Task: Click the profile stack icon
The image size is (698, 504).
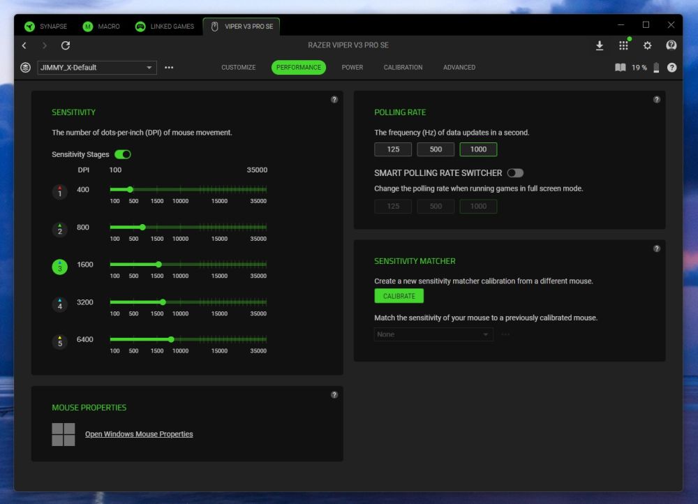Action: pyautogui.click(x=26, y=68)
